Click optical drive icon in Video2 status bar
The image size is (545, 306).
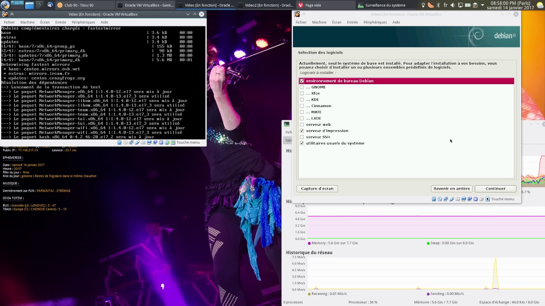coord(440,199)
